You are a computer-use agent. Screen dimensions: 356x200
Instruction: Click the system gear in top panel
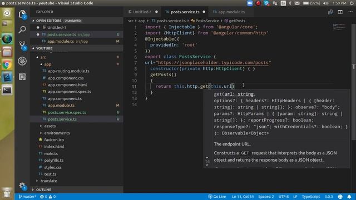pos(352,3)
